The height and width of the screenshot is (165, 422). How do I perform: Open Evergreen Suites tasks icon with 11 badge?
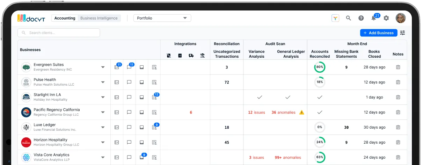117,67
